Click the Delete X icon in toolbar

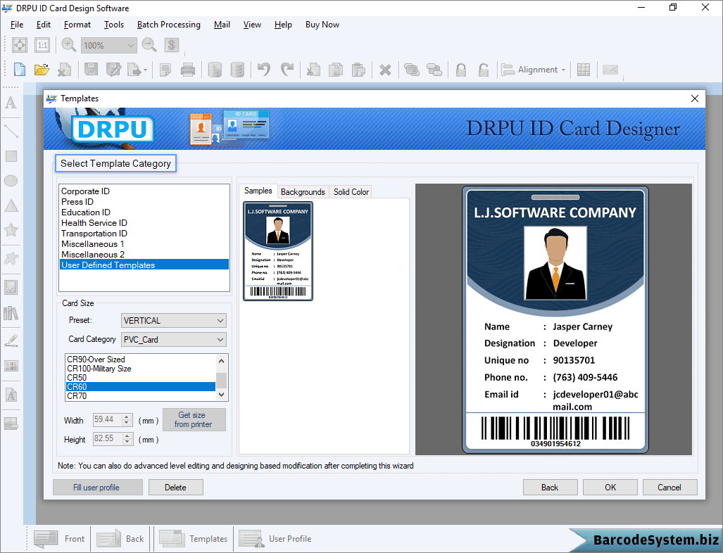click(x=385, y=70)
